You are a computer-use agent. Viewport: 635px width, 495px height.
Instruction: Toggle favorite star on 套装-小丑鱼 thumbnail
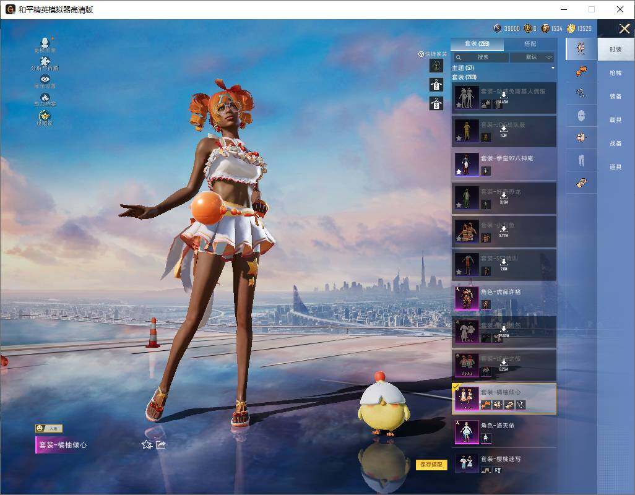[x=459, y=238]
